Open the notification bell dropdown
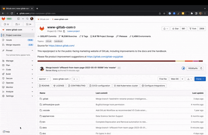The height and width of the screenshot is (135, 208). tap(165, 29)
